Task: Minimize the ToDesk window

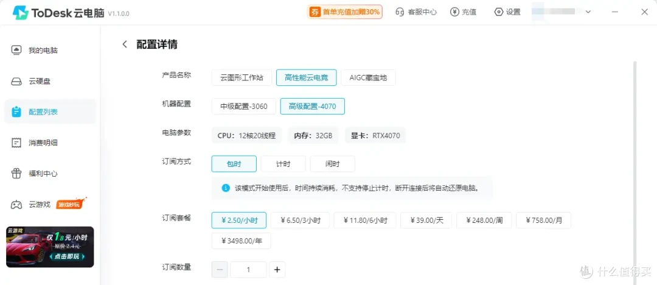Action: point(616,12)
